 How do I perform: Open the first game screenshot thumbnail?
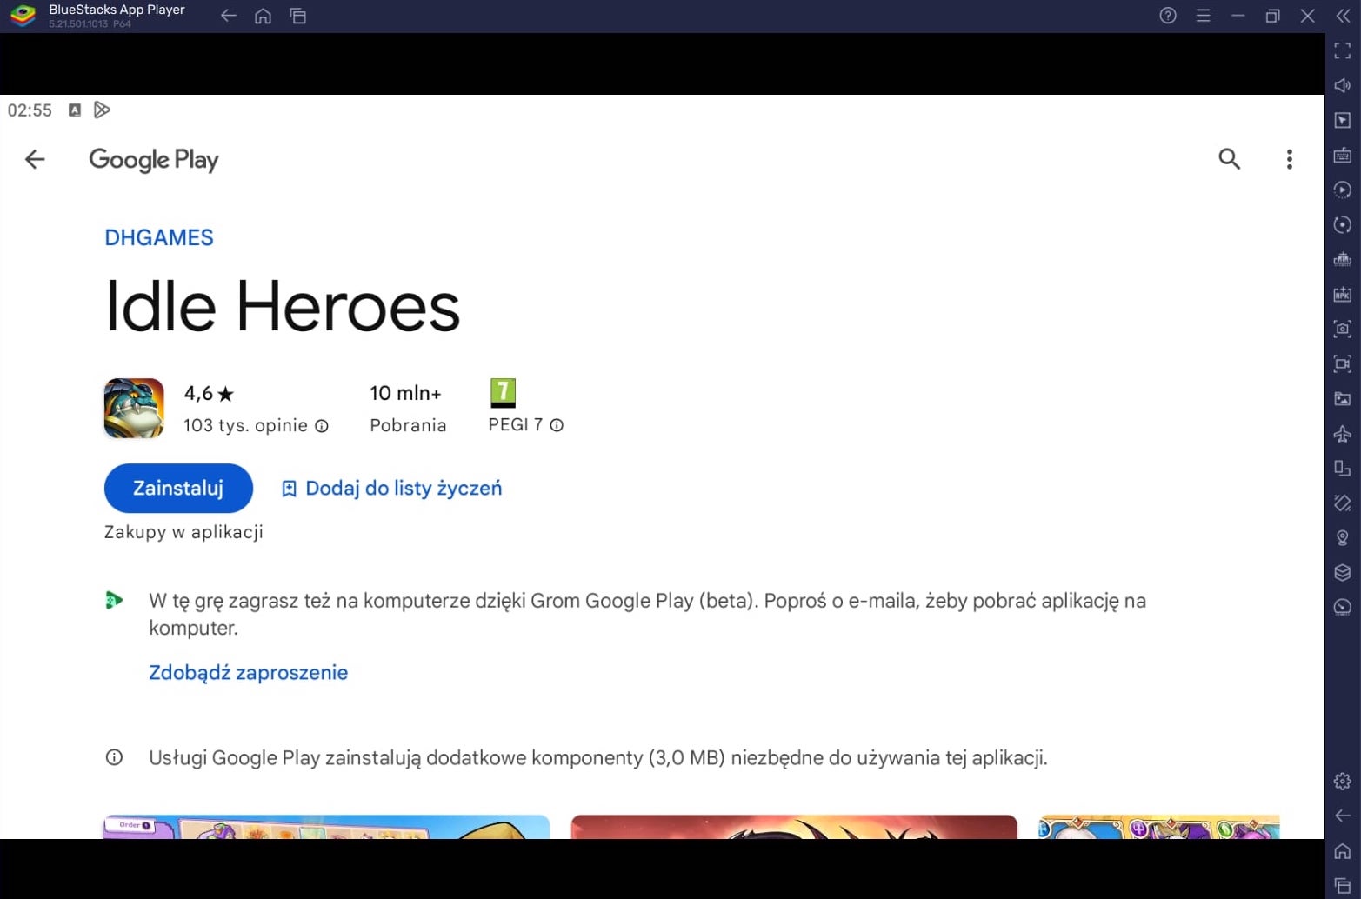[326, 827]
